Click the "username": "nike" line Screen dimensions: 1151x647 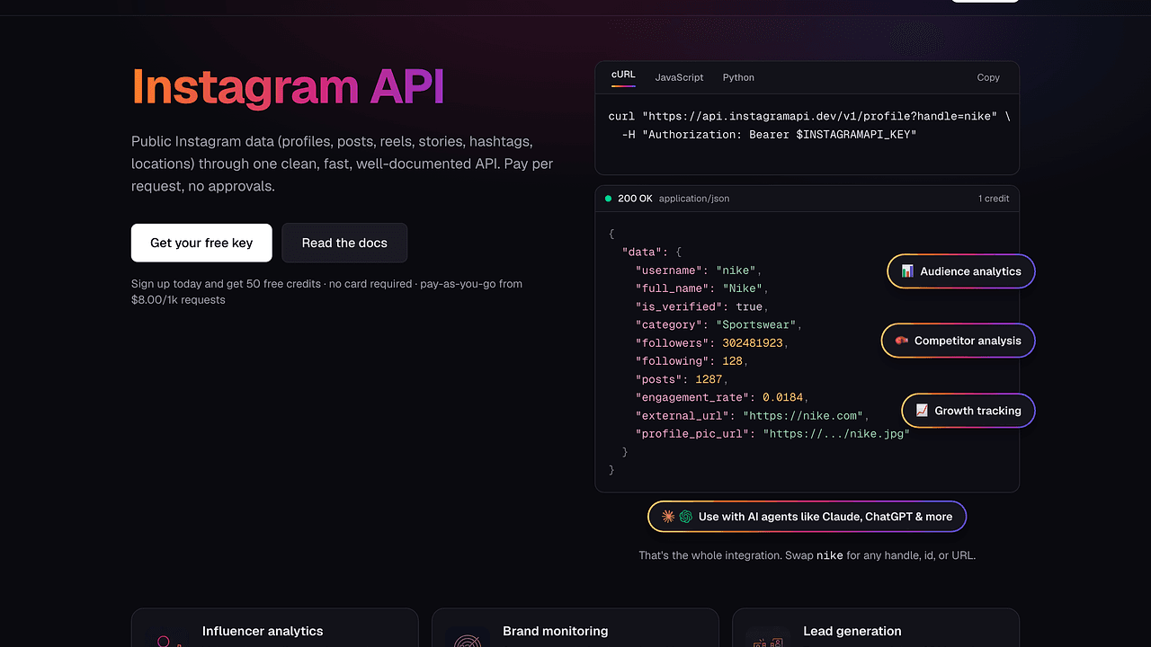(x=699, y=270)
